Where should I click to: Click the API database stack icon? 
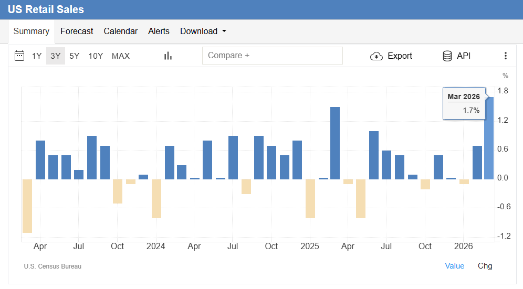coord(447,56)
